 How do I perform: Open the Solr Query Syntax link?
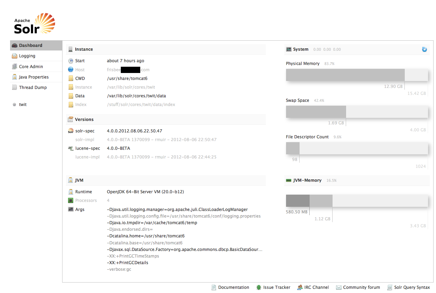point(412,287)
